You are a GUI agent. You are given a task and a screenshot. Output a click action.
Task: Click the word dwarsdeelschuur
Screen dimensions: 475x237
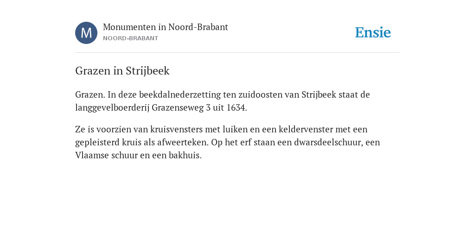click(x=328, y=143)
